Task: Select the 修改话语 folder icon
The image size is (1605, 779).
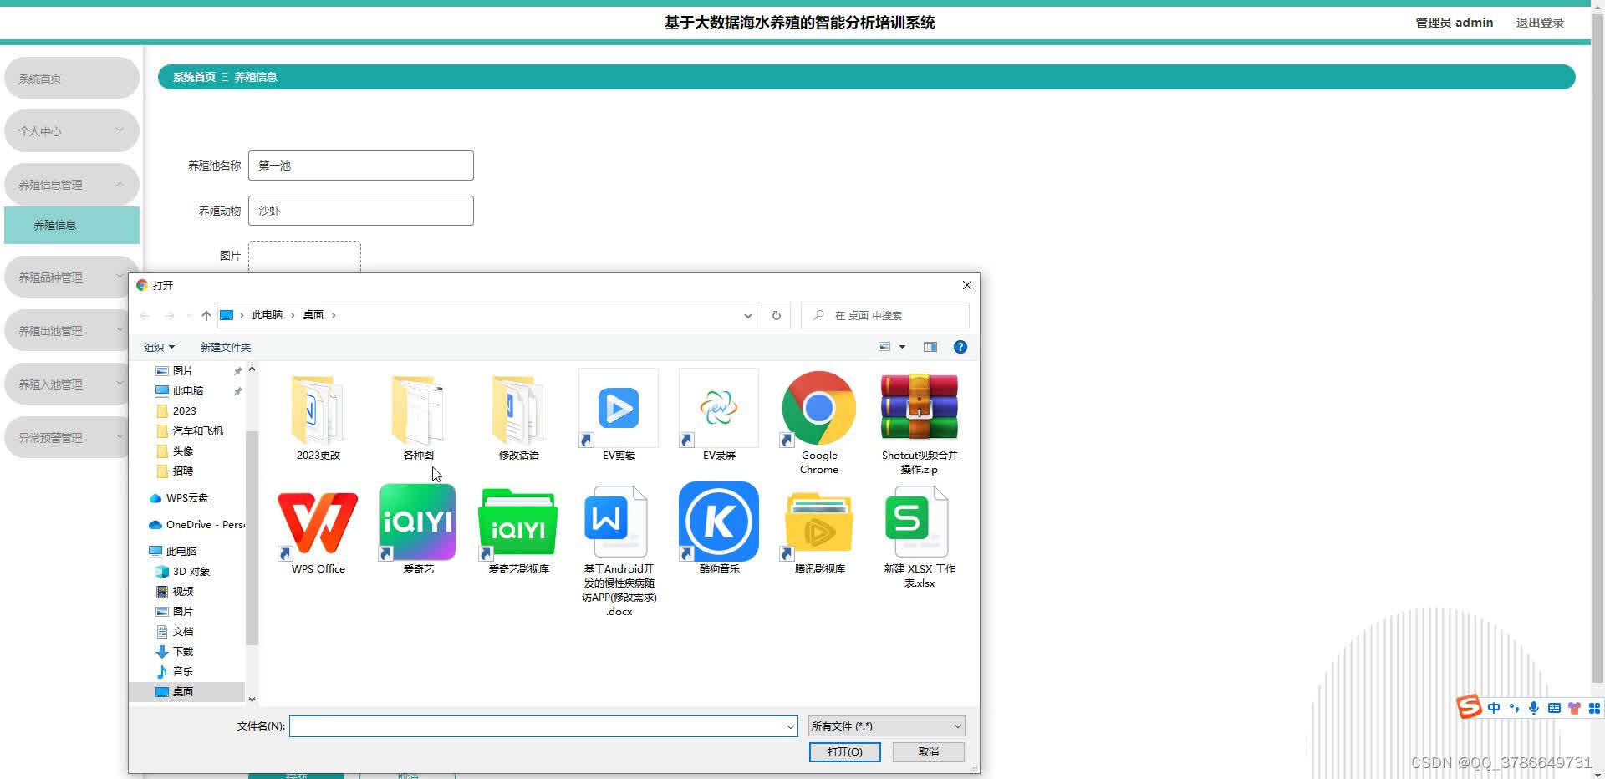Action: click(x=518, y=410)
